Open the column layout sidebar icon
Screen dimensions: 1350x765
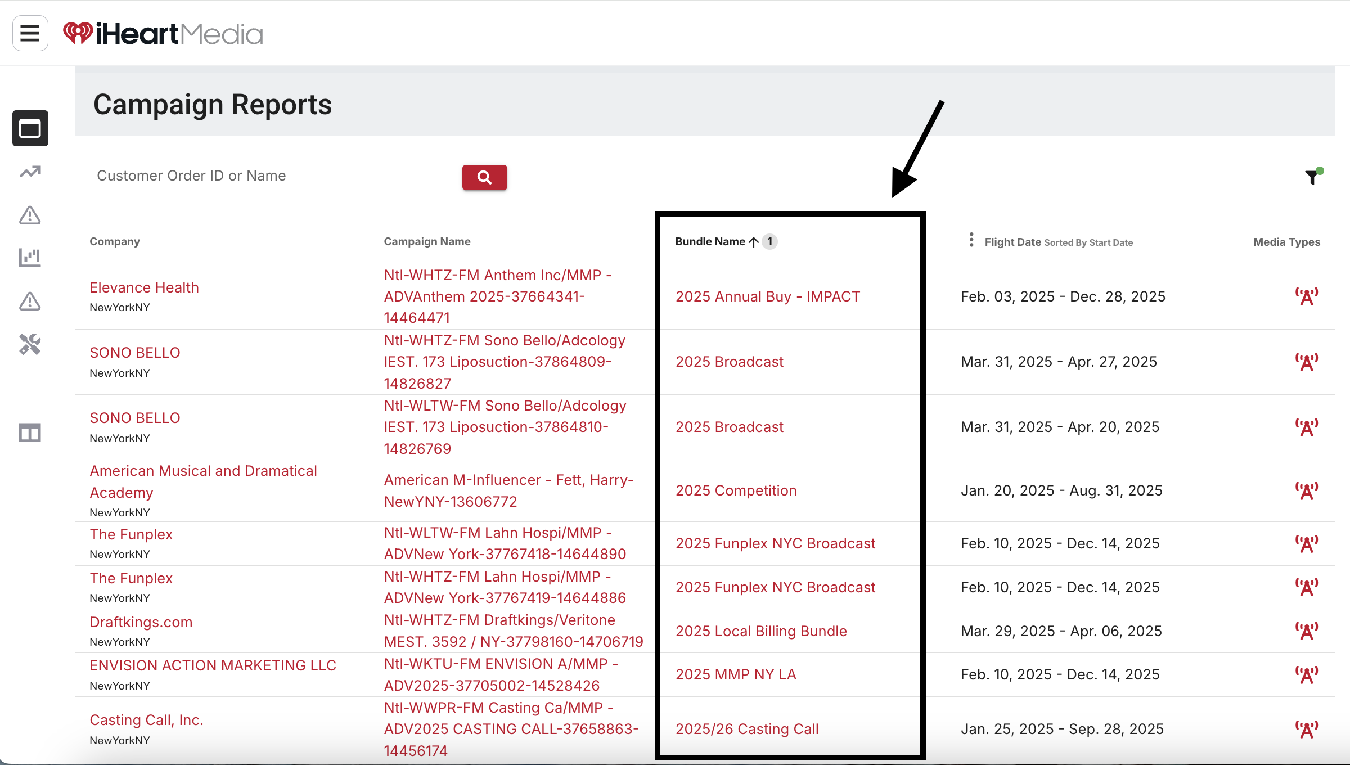30,433
